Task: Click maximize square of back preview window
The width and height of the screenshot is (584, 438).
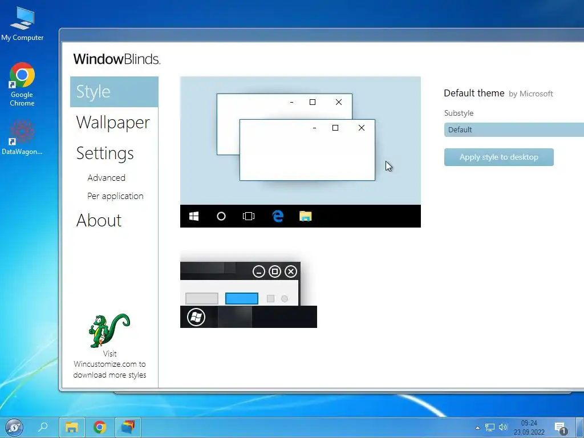Action: pyautogui.click(x=313, y=102)
